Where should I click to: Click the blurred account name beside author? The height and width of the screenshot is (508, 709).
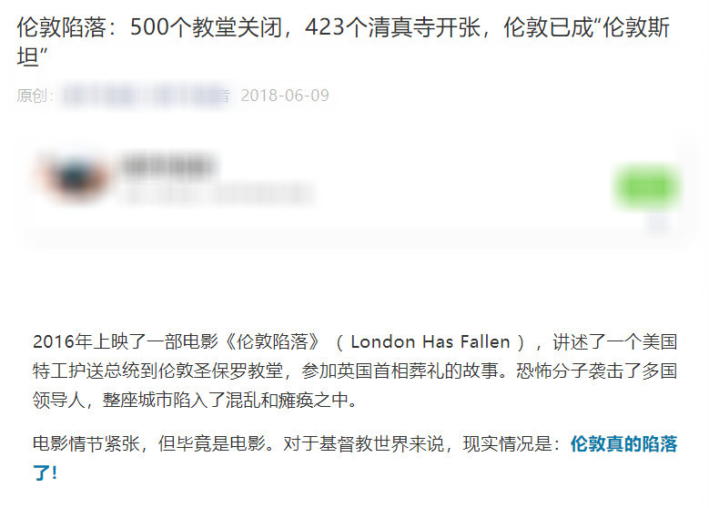tap(191, 96)
